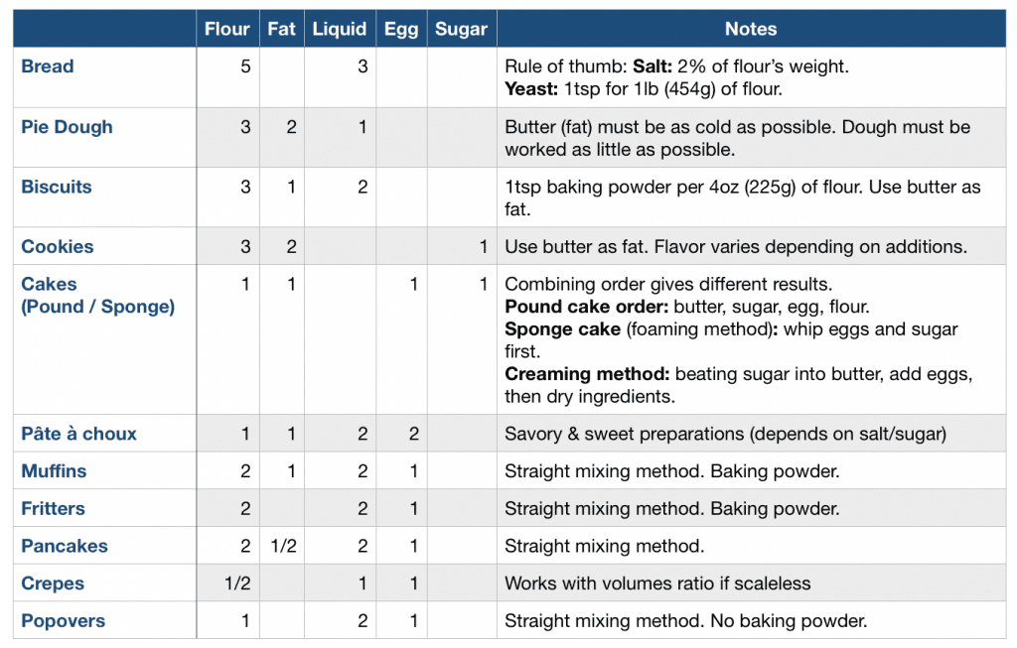
Task: Click the Crepes 1/2 flour cell
Action: [237, 583]
